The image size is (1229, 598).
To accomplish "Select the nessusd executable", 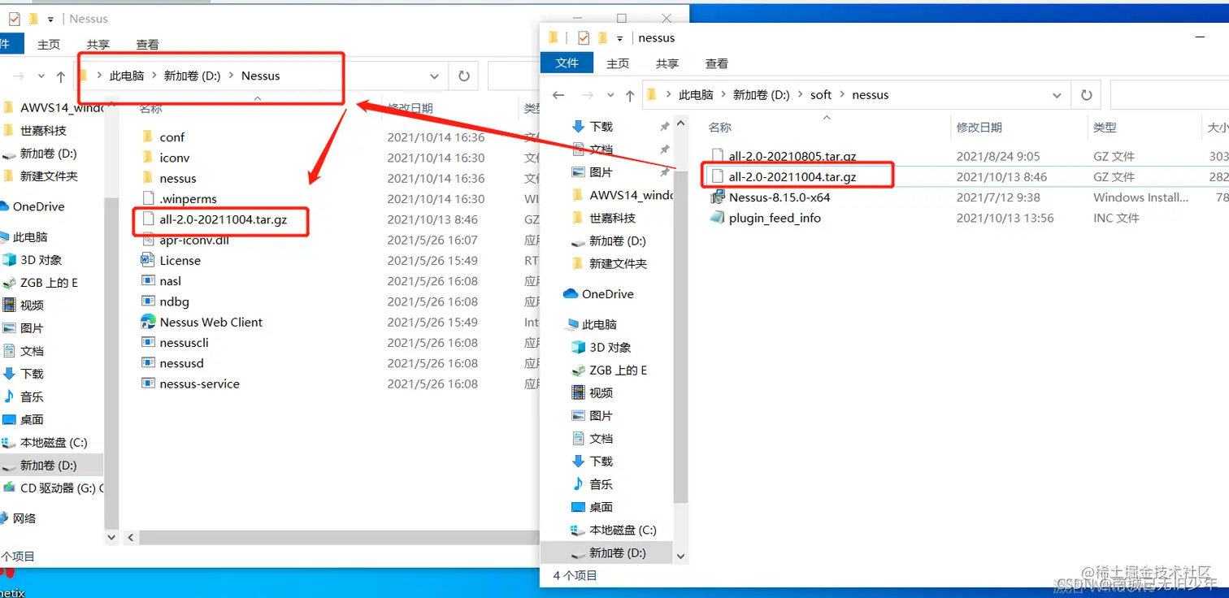I will pyautogui.click(x=181, y=363).
